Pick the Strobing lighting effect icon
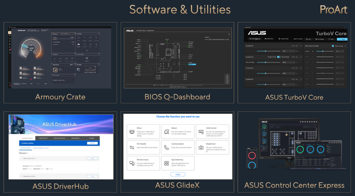 click(x=91, y=37)
